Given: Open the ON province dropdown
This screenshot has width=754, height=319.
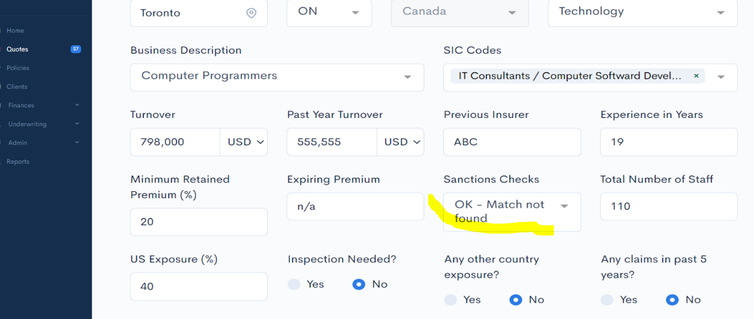Looking at the screenshot, I should pos(330,12).
